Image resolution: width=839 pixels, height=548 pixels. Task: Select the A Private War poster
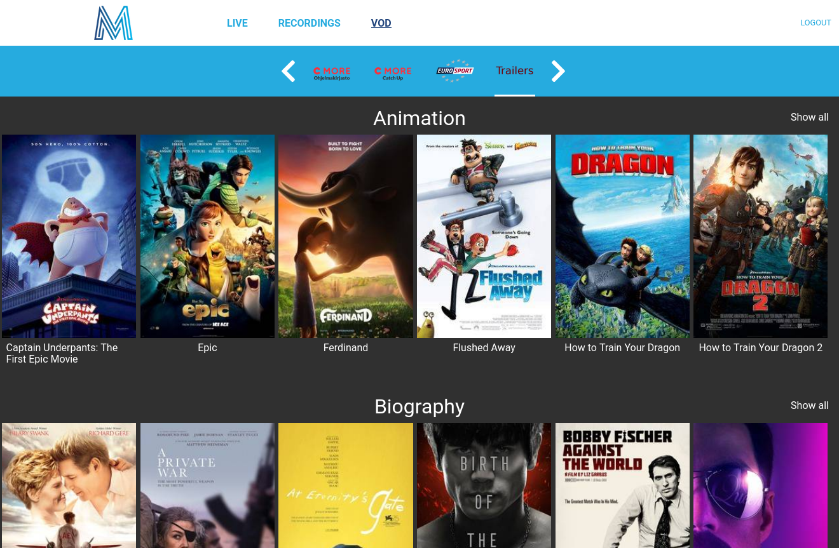pos(207,485)
